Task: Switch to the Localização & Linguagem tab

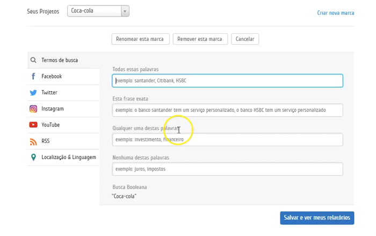Action: (68, 158)
